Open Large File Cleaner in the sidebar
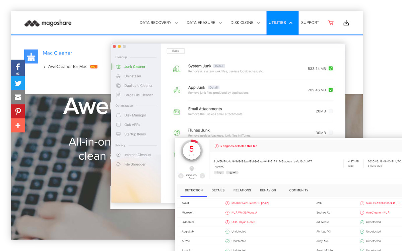Viewport: 402px width, 251px height. tap(134, 95)
